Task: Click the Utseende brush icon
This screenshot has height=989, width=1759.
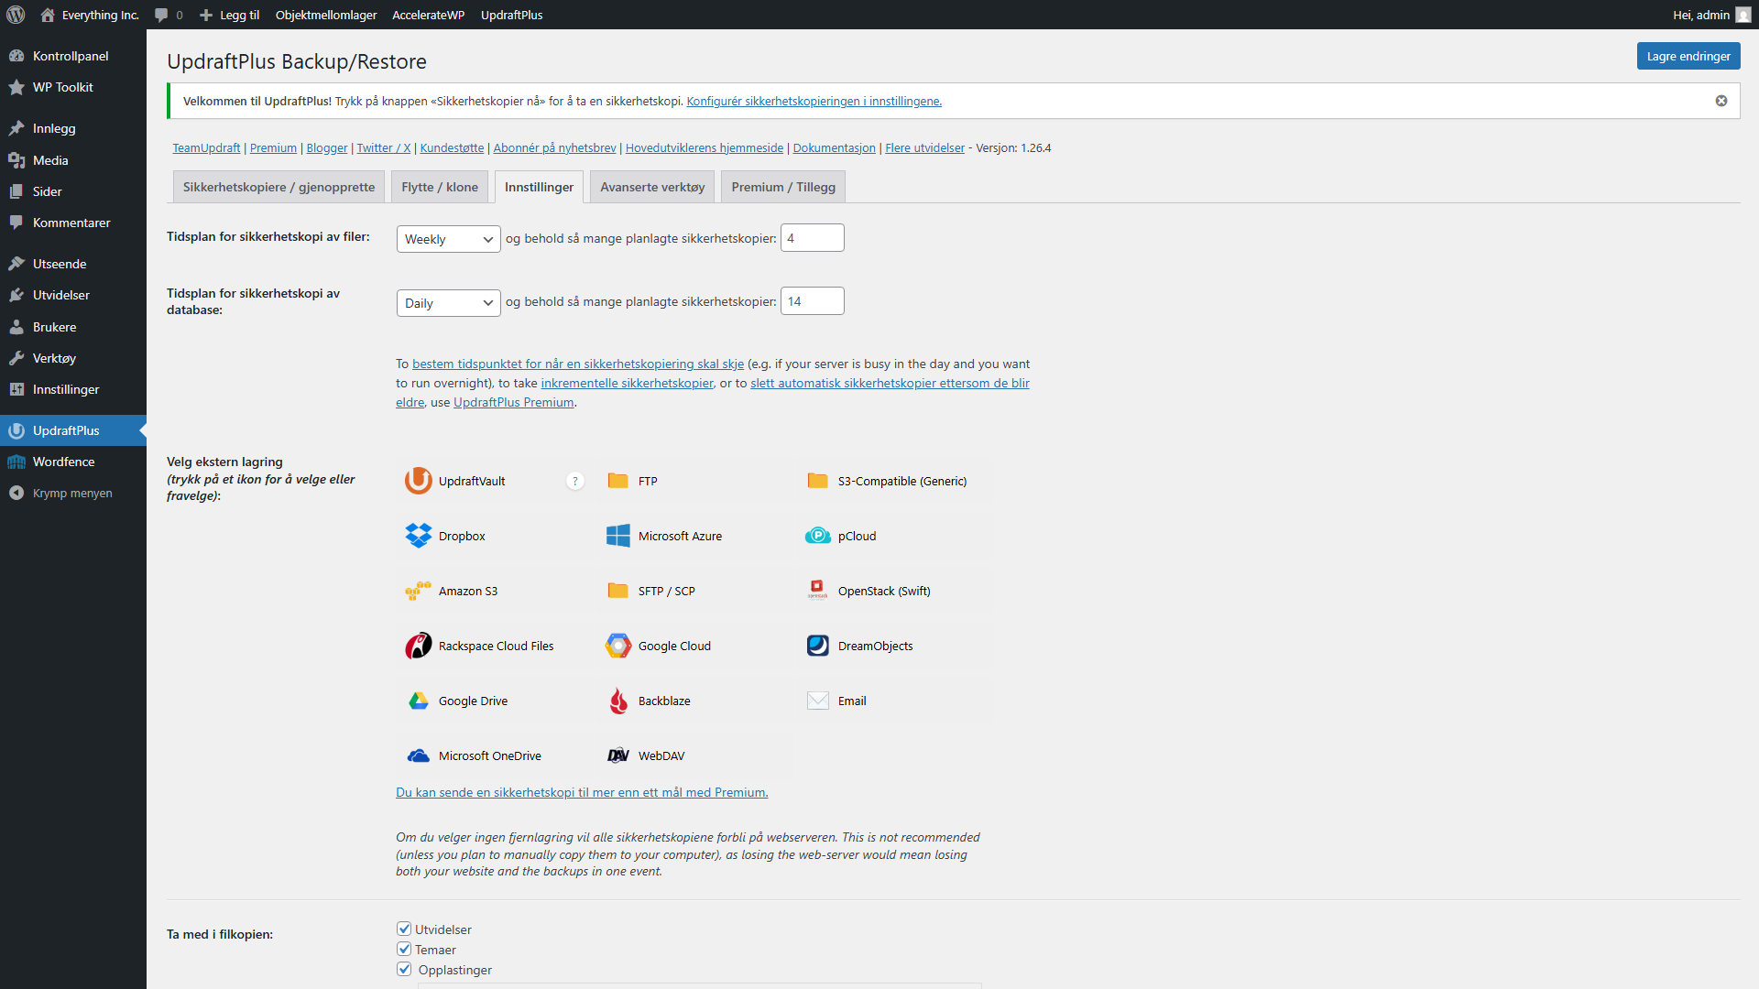Action: [x=16, y=264]
